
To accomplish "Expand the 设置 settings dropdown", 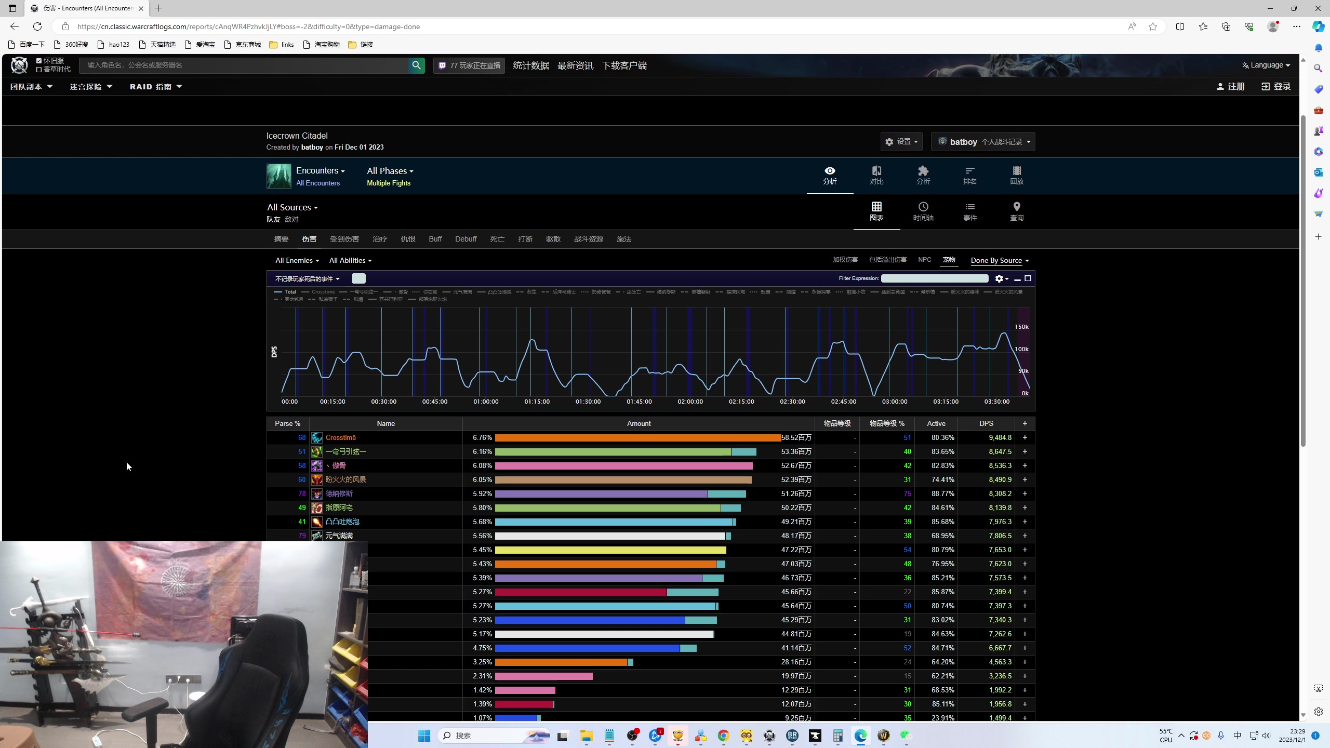I will tap(901, 142).
